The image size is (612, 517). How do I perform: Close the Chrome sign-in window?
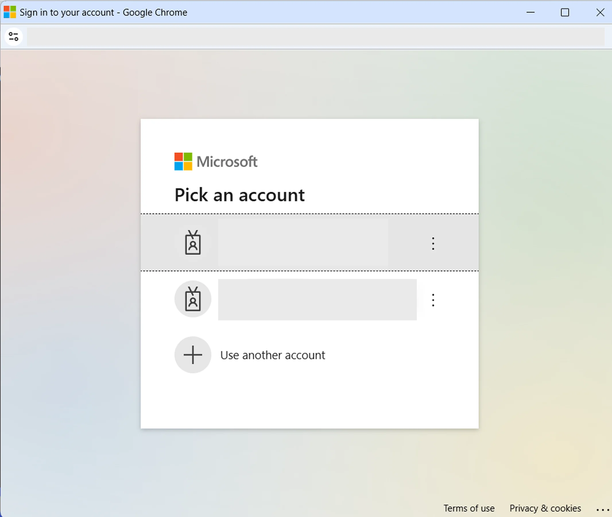pyautogui.click(x=600, y=12)
